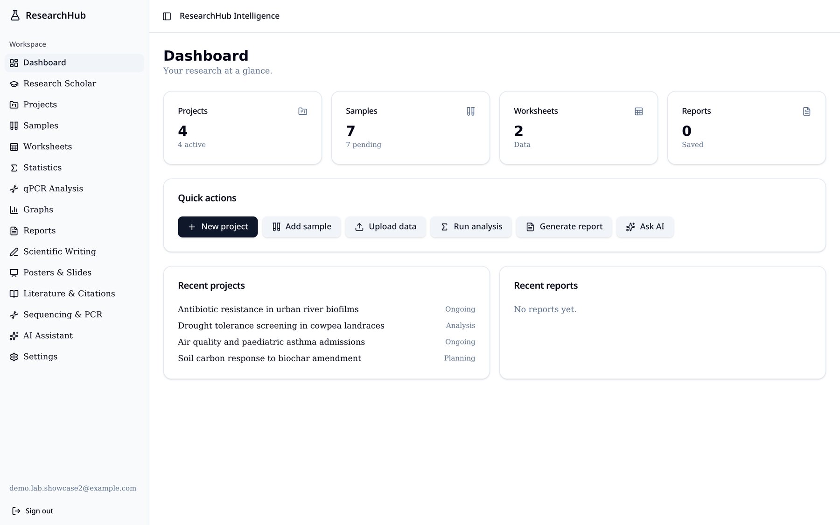Screen dimensions: 840x525
Task: Click the New project button
Action: pos(217,227)
